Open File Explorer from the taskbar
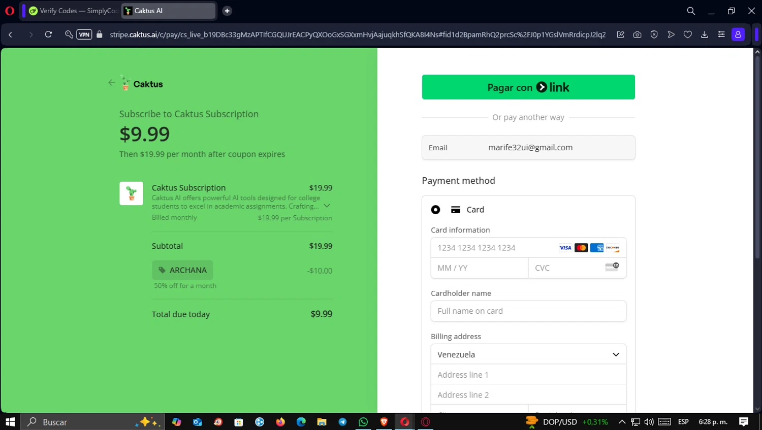Viewport: 762px width, 430px height. click(x=322, y=422)
